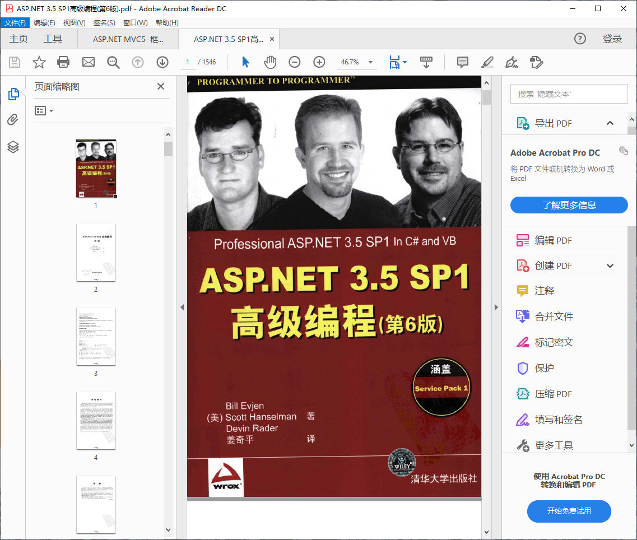Open Page Thumbnails sidebar icon
The height and width of the screenshot is (540, 637).
(13, 94)
